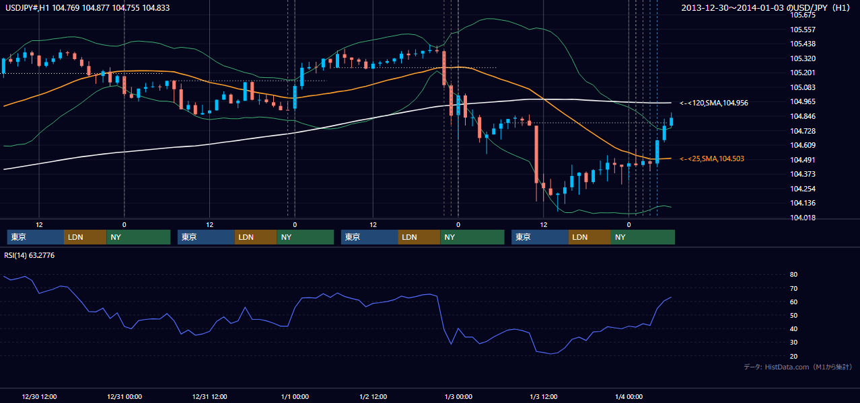Image resolution: width=860 pixels, height=403 pixels.
Task: Select the 12/30 12:00 date label
Action: tap(38, 396)
